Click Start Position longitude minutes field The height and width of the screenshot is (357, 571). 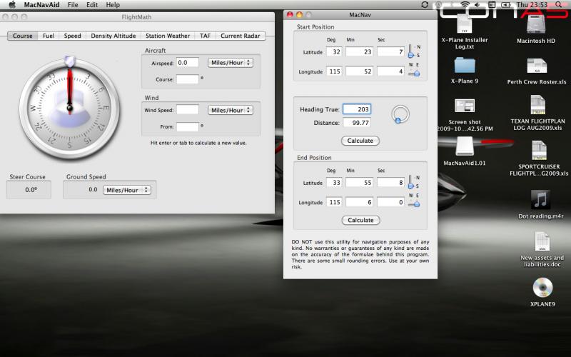pos(359,71)
